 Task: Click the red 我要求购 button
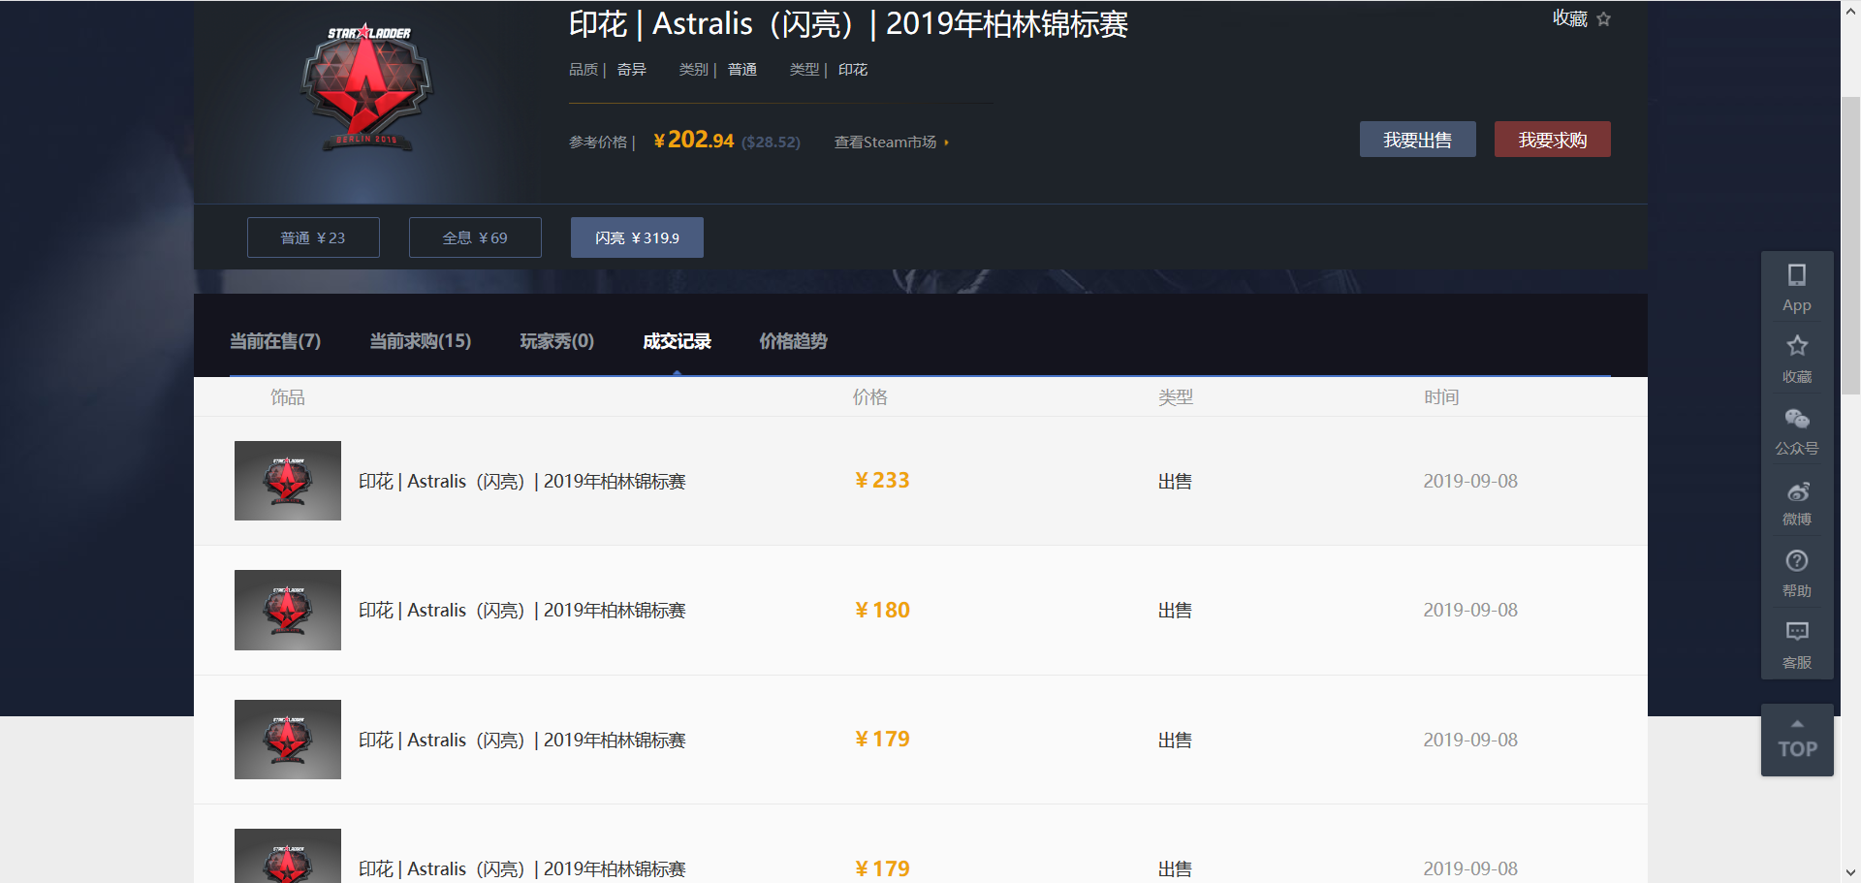pyautogui.click(x=1552, y=140)
